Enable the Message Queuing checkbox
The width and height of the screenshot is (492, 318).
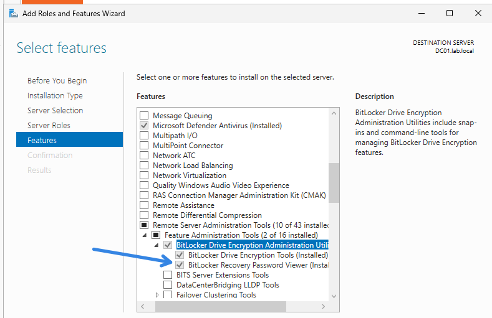coord(144,116)
